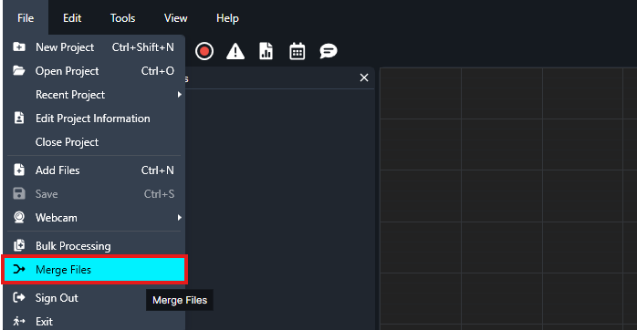
Task: Open the View menu
Action: pos(175,18)
